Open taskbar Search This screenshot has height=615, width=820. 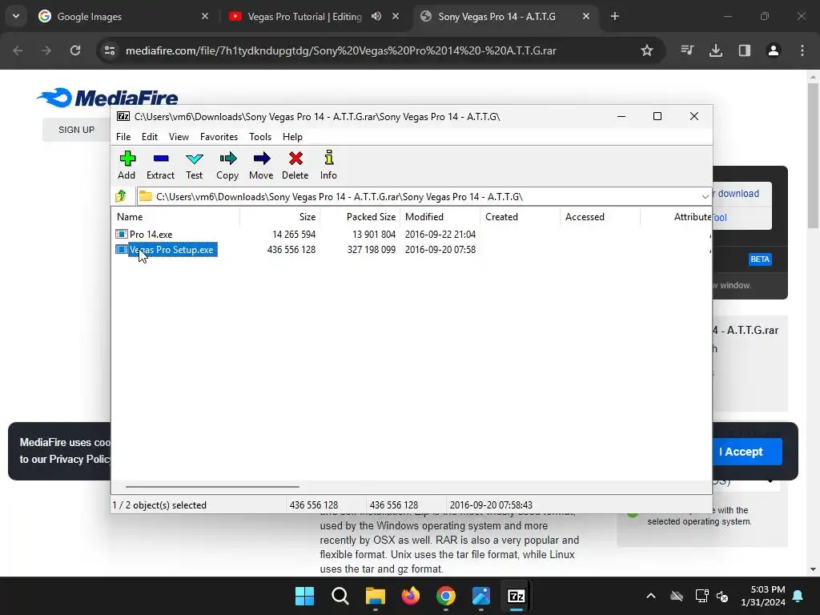click(340, 596)
